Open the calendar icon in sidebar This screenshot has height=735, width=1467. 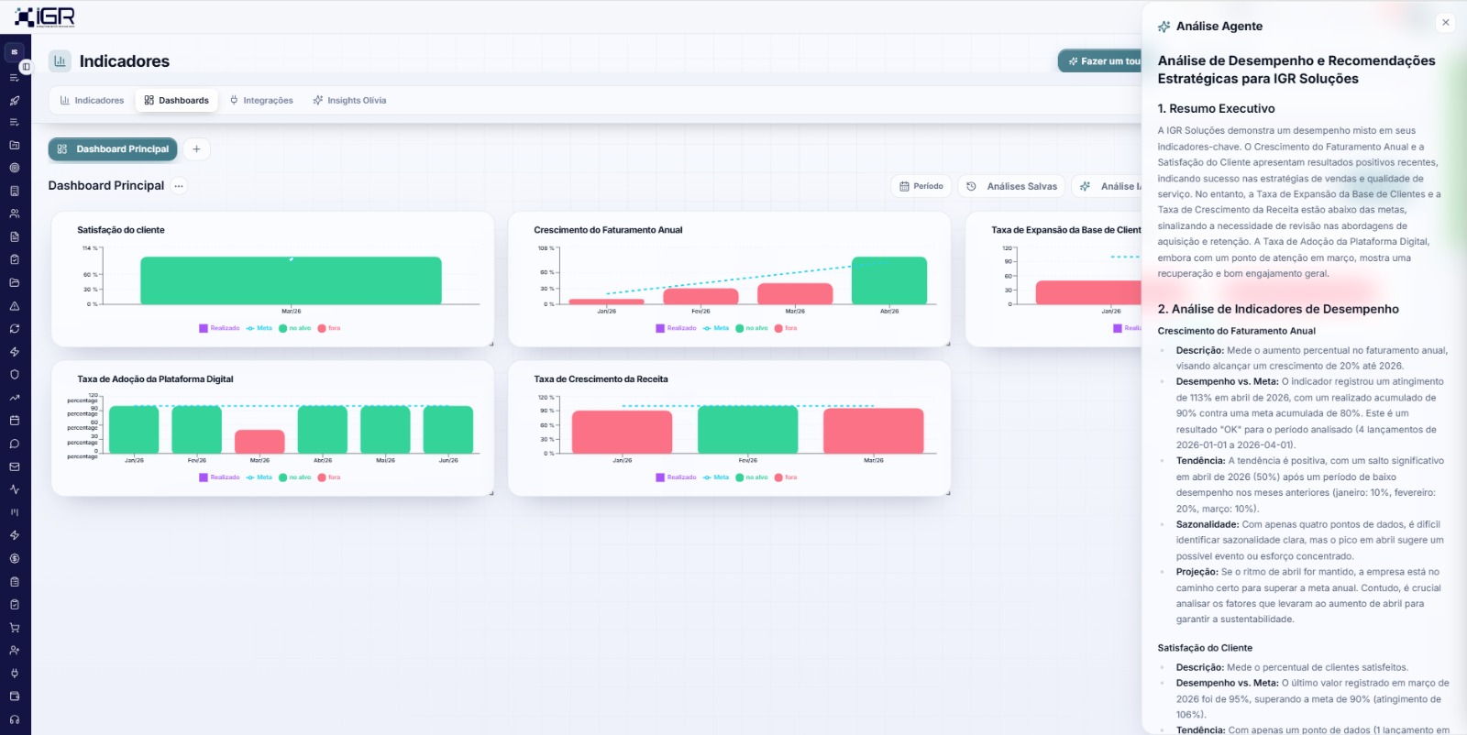[15, 421]
